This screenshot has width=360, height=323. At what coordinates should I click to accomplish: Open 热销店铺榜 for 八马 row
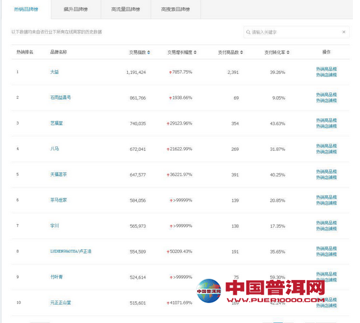(327, 152)
